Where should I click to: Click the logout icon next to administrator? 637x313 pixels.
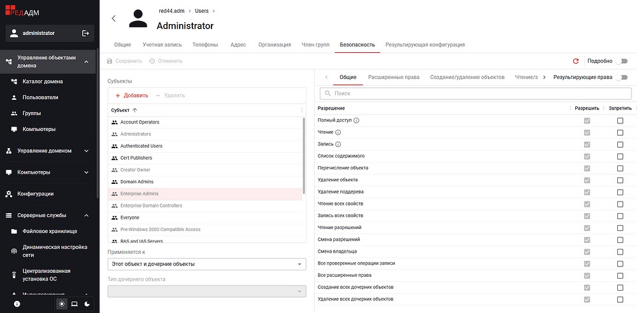pos(86,33)
